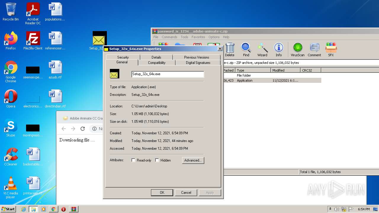Click the file name input field
The image size is (379, 213).
click(x=168, y=74)
